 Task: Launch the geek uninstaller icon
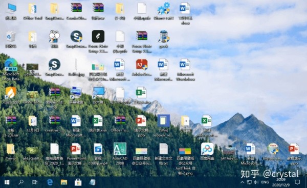(x=164, y=37)
